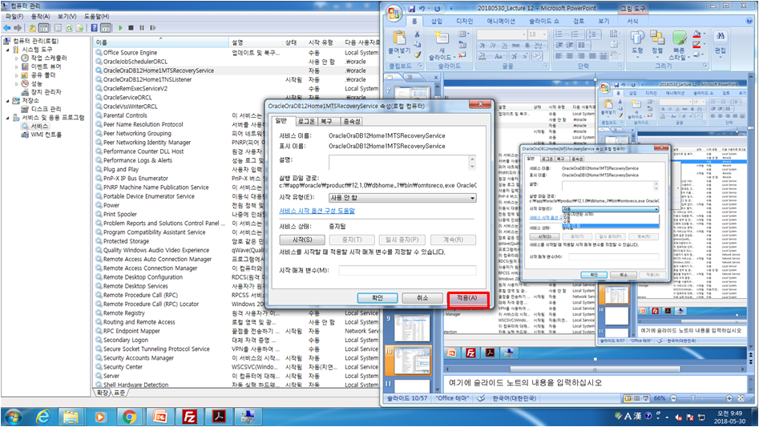This screenshot has height=427, width=759.
Task: Click the Shape Fill paint bucket icon
Action: pyautogui.click(x=697, y=34)
